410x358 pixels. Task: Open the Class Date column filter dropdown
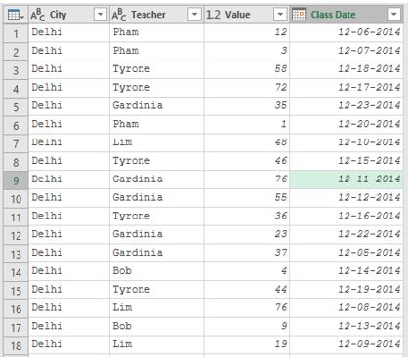pos(394,15)
